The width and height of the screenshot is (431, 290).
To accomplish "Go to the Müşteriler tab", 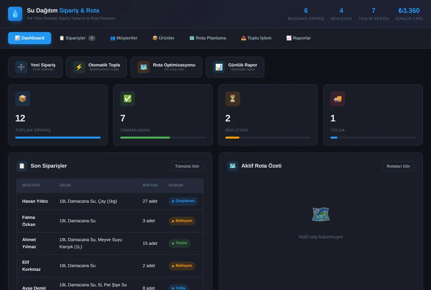I will (x=124, y=38).
